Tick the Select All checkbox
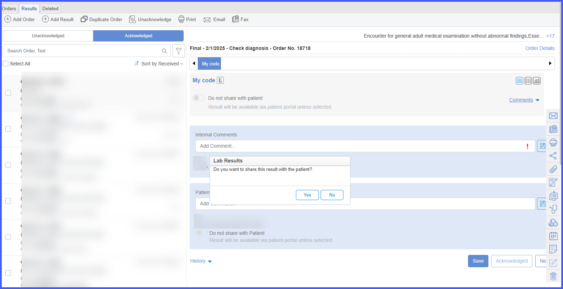 (6, 64)
